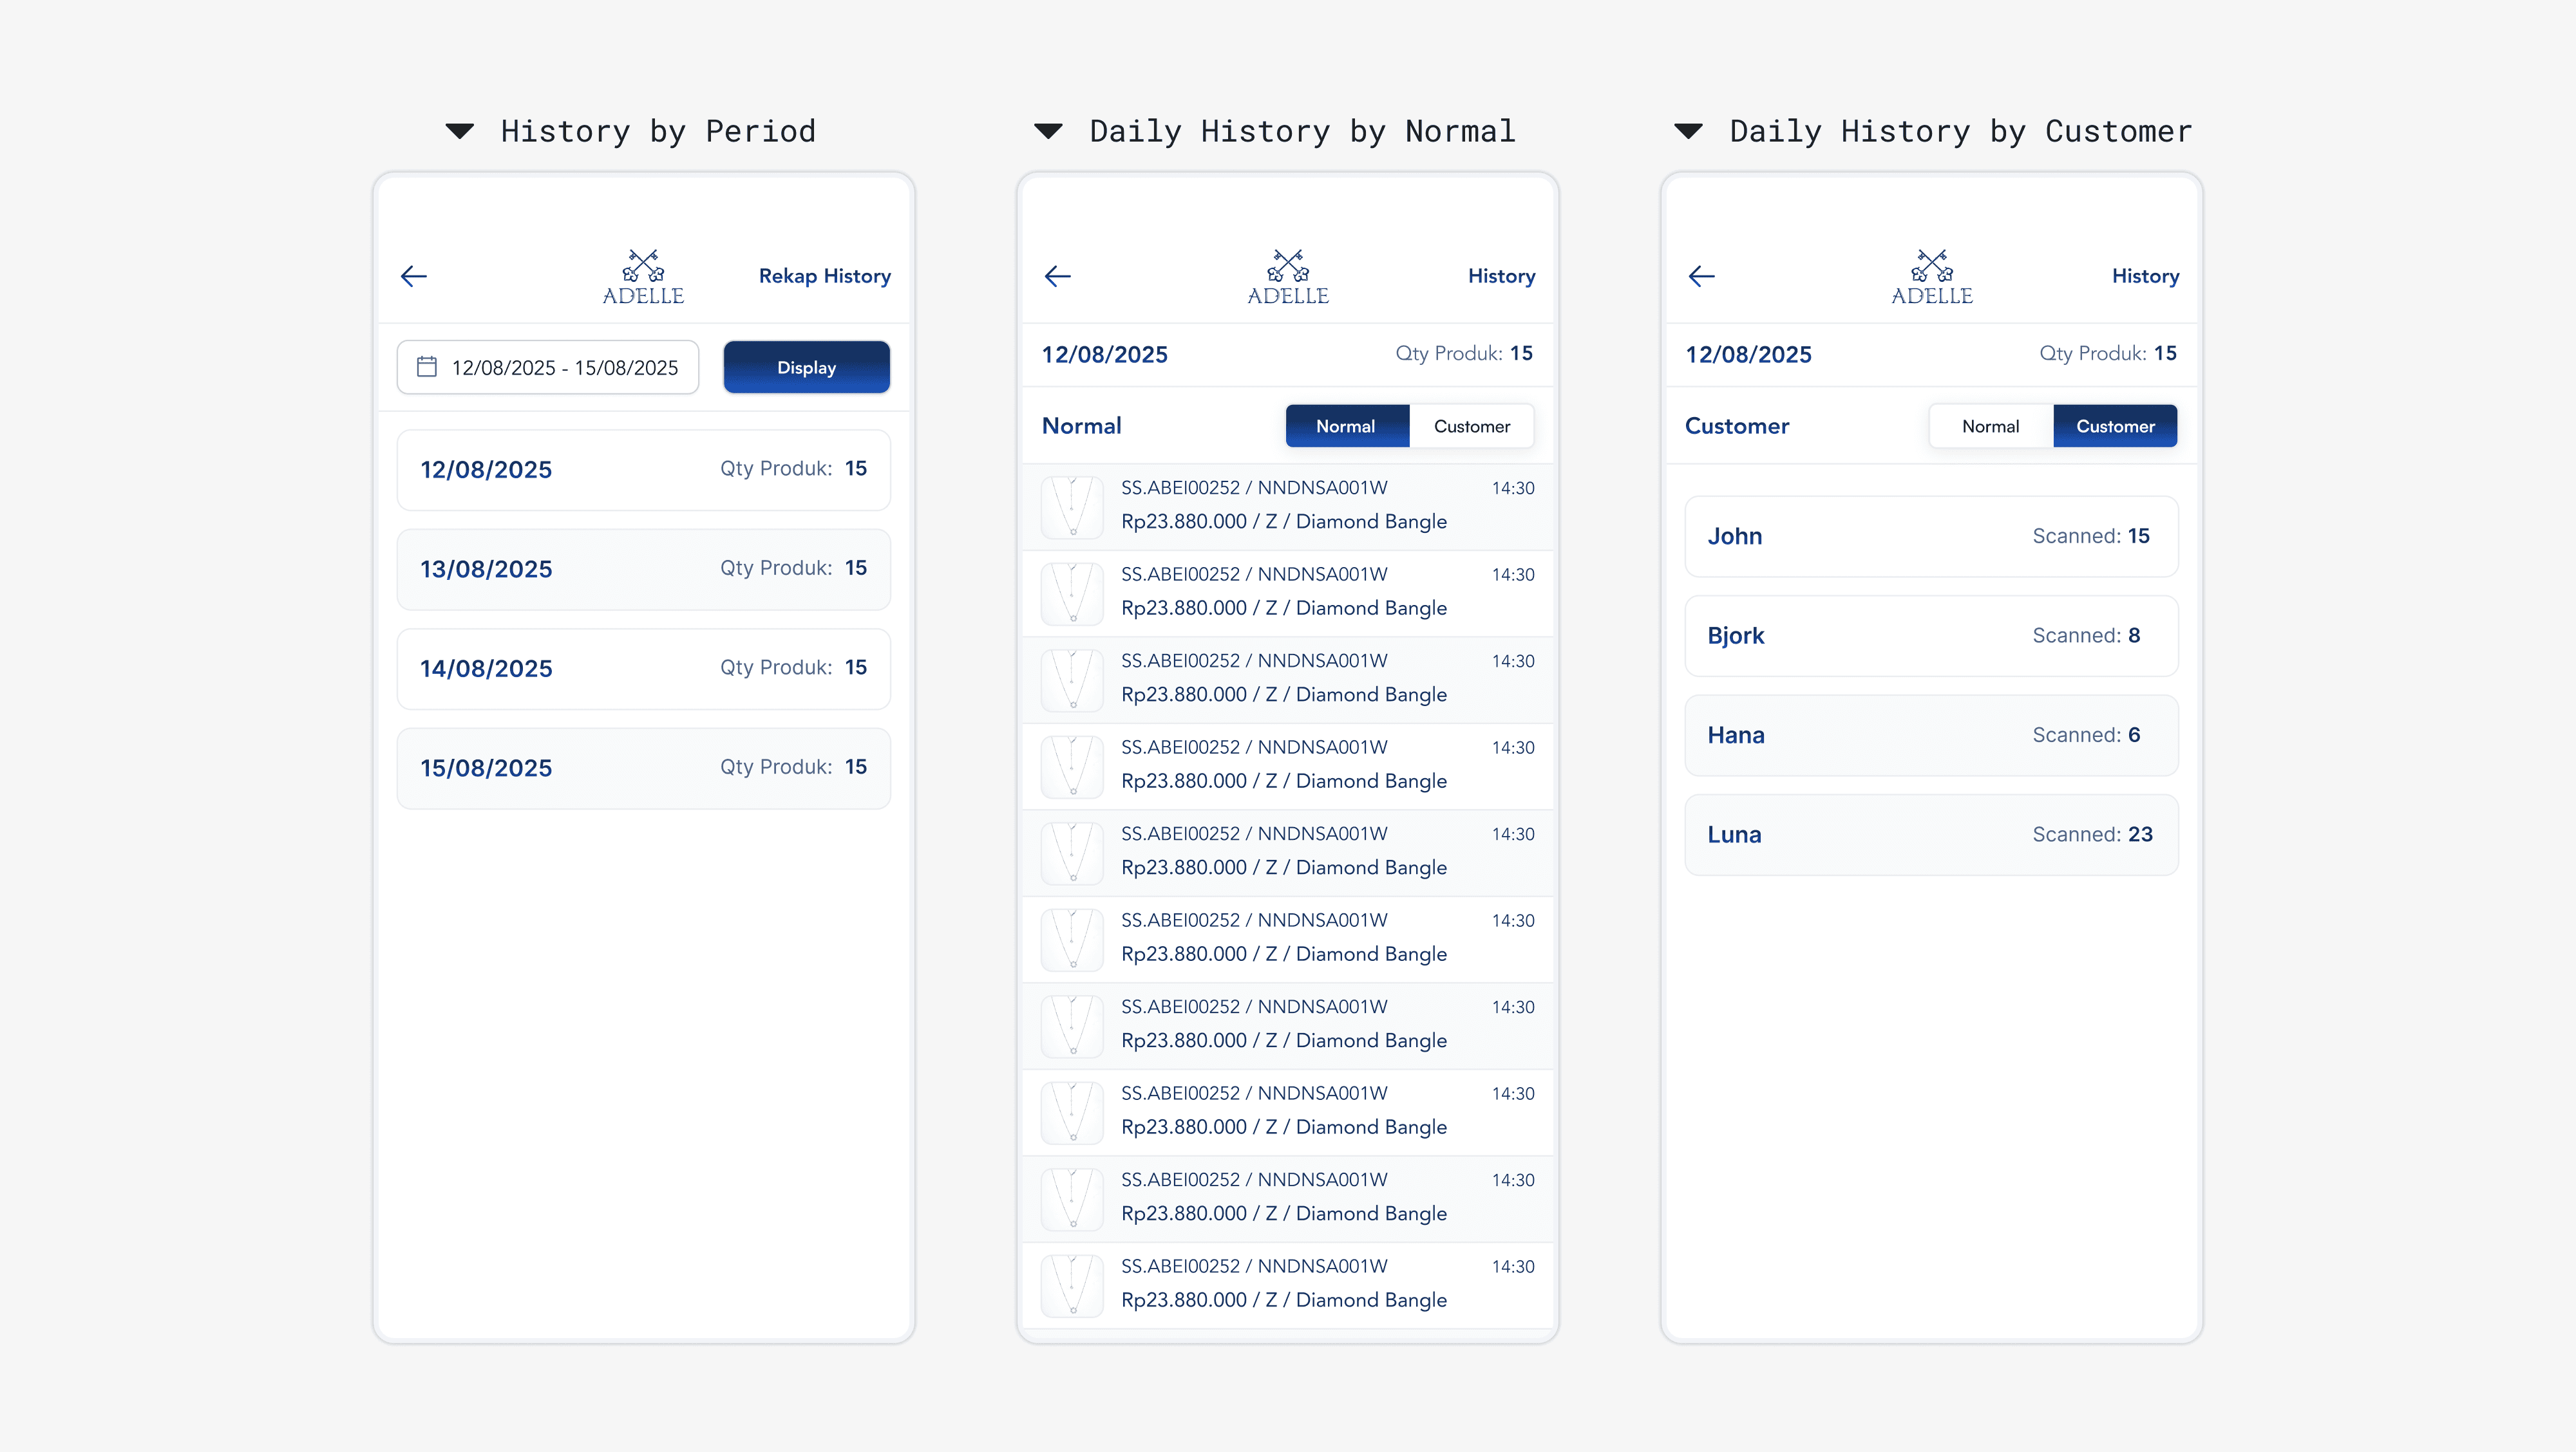Switch to Customer tab in Normal screen
Image resolution: width=2576 pixels, height=1452 pixels.
tap(1471, 425)
